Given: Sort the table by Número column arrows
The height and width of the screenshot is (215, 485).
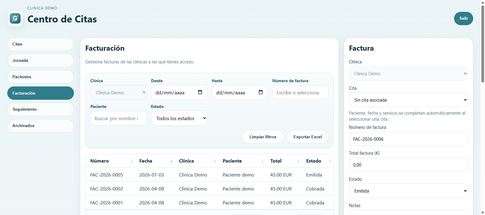Looking at the screenshot, I should click(x=132, y=161).
